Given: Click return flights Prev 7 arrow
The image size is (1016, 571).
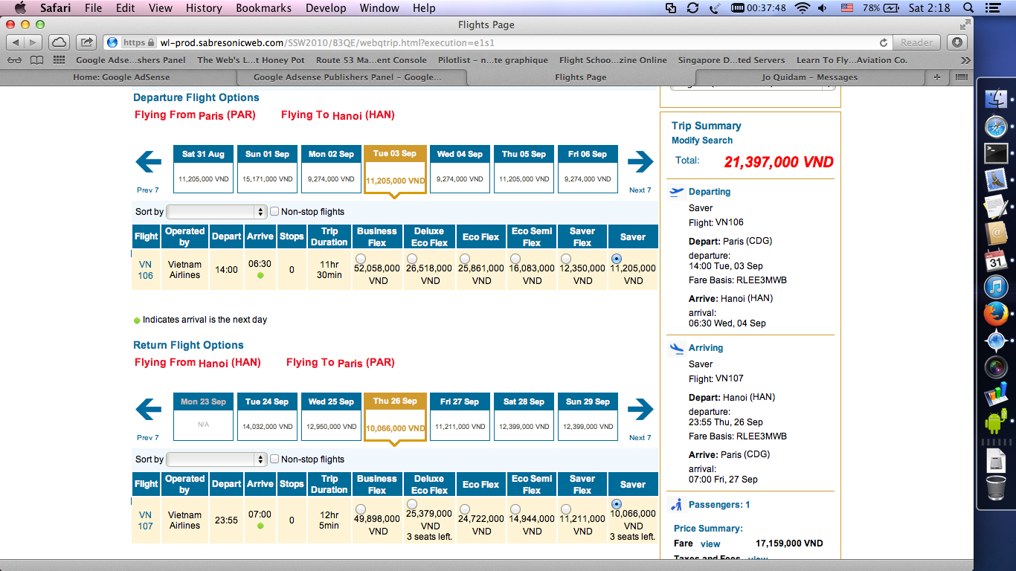Looking at the screenshot, I should [x=149, y=409].
